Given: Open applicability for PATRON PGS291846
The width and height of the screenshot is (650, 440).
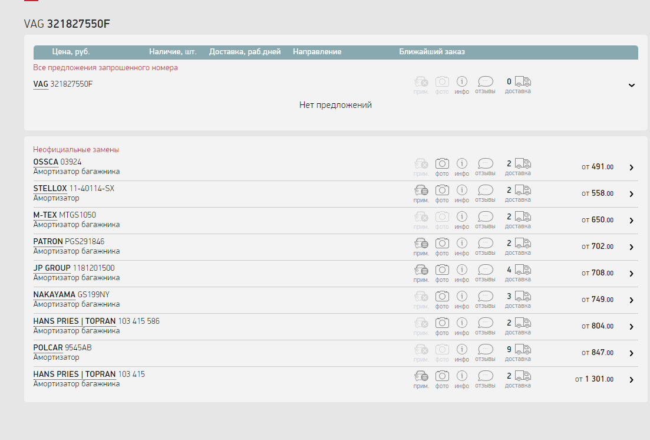Looking at the screenshot, I should click(421, 247).
